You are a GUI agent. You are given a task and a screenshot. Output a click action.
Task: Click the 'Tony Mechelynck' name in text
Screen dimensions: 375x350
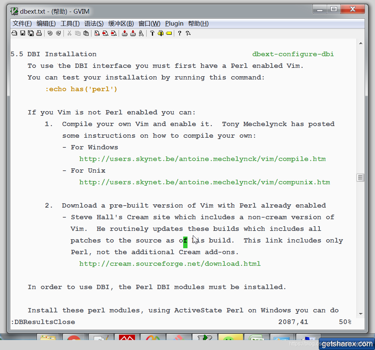254,124
